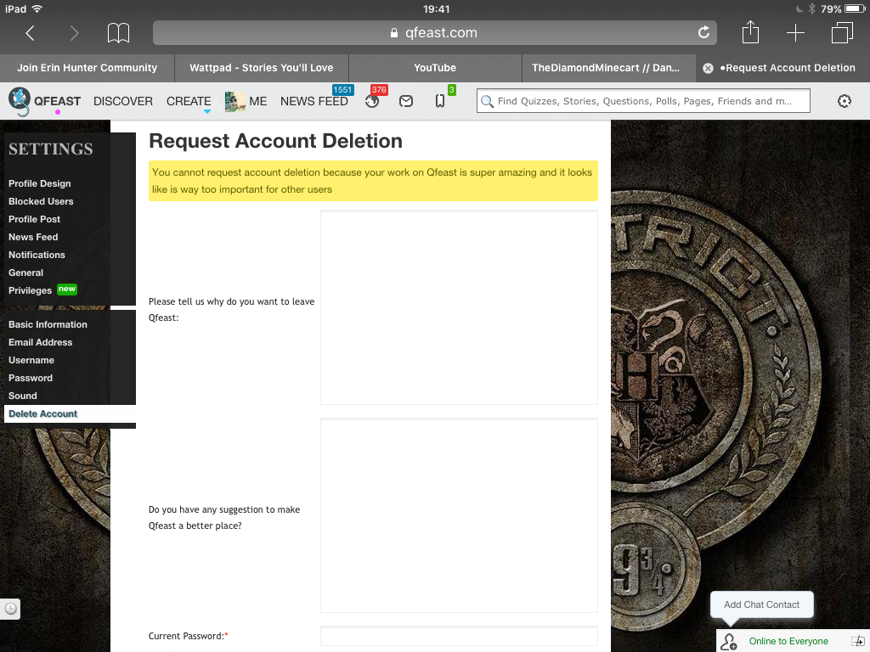Open the ME profile avatar thumbnail
The image size is (870, 652).
(x=235, y=102)
